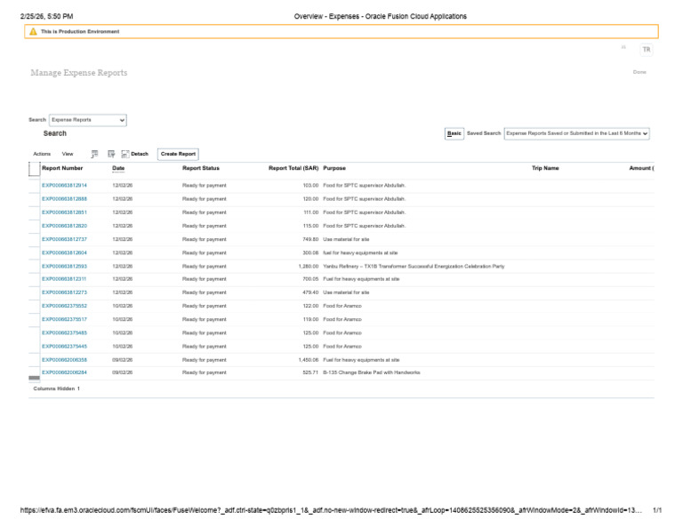Click the Search section heading
683x528 pixels.
(55, 133)
